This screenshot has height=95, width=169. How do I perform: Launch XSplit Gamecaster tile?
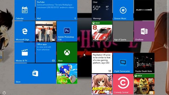123,63
